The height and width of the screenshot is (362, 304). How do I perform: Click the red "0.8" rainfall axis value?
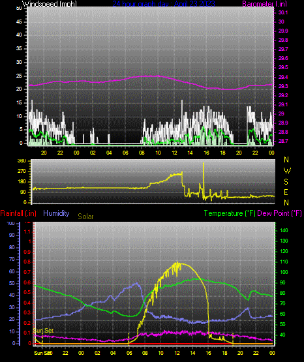(27, 262)
